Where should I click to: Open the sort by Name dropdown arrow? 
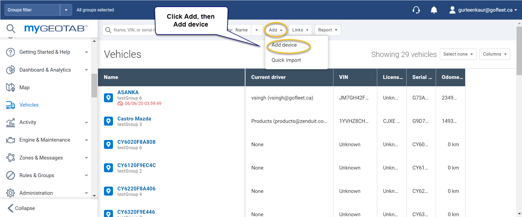point(257,30)
